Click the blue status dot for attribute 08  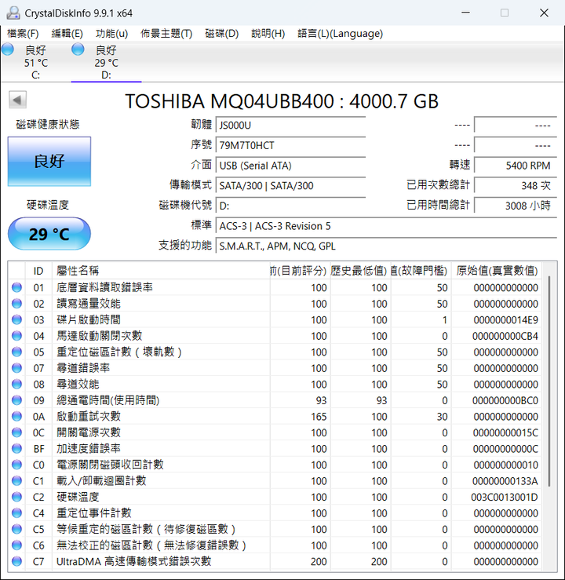coord(16,384)
